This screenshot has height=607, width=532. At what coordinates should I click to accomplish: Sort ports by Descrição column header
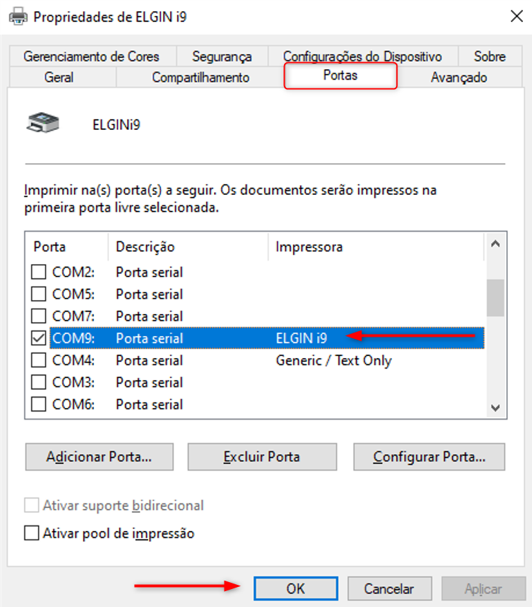187,247
